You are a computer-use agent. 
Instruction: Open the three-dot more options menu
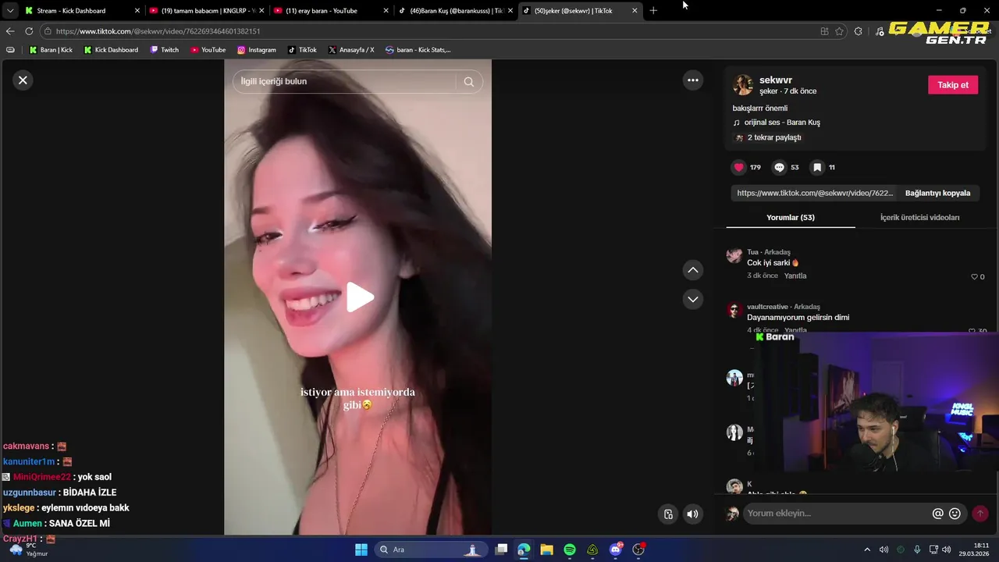click(x=692, y=80)
